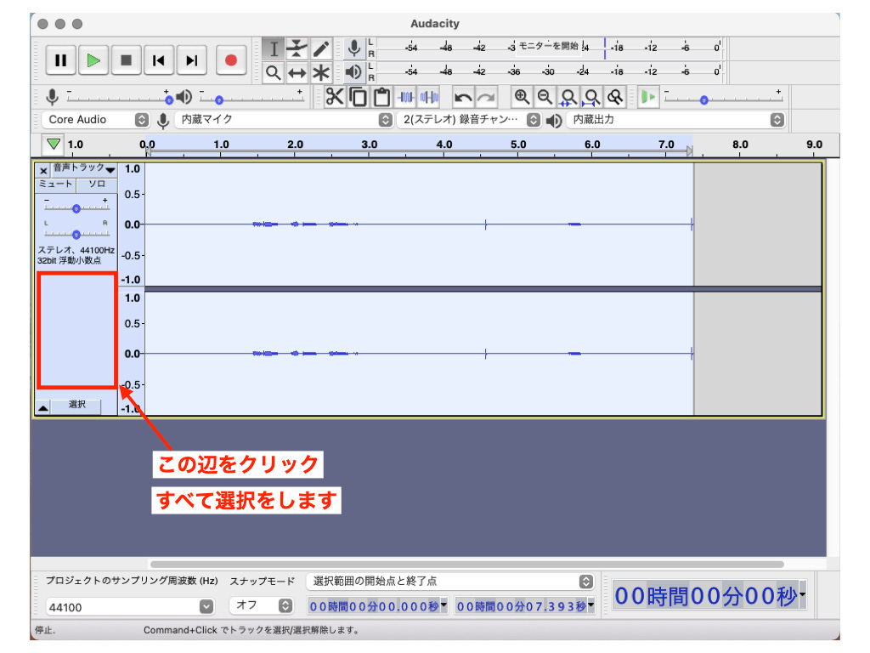Click the Zoom In icon
The image size is (870, 653).
(522, 97)
